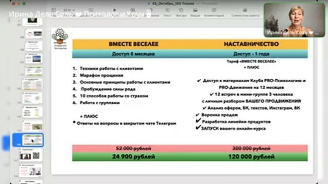Add a comment via Комментарий icon
The width and height of the screenshot is (328, 184).
pyautogui.click(x=214, y=10)
